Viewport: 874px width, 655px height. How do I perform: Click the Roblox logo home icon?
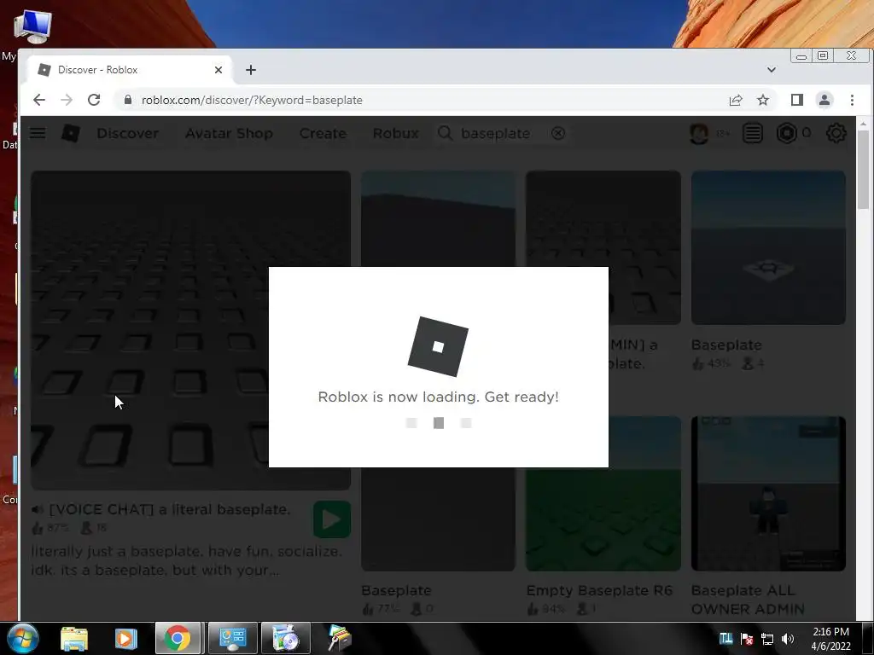(x=70, y=133)
